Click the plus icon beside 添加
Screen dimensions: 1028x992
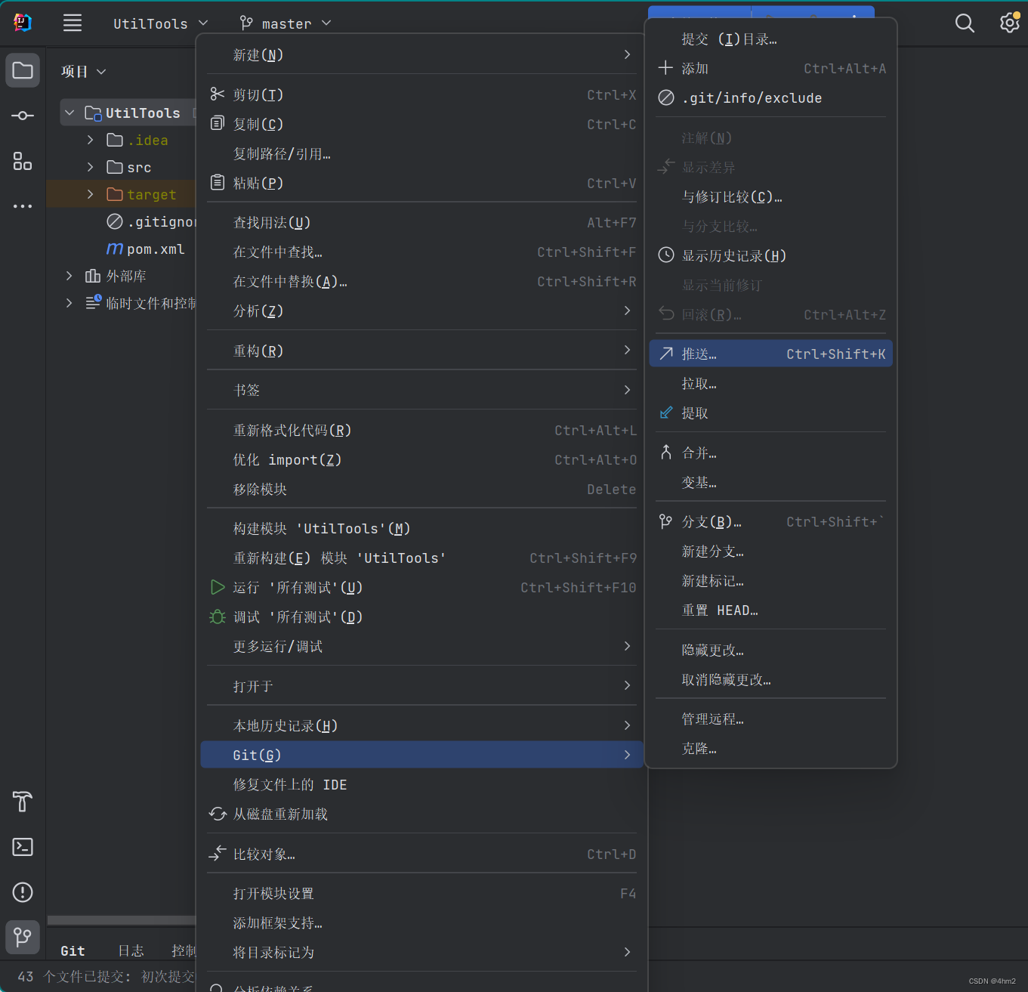point(665,68)
